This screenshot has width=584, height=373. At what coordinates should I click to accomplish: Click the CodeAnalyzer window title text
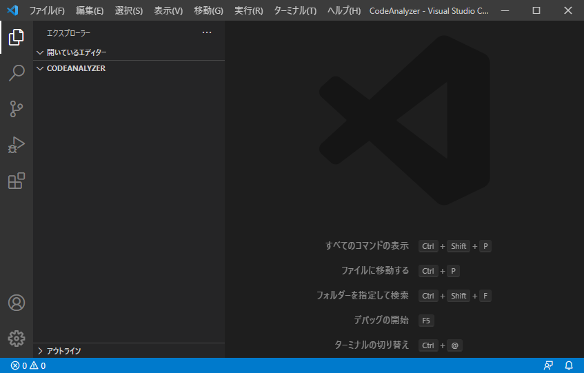click(x=429, y=11)
